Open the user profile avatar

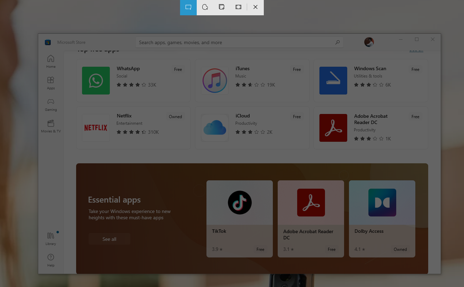pos(369,42)
